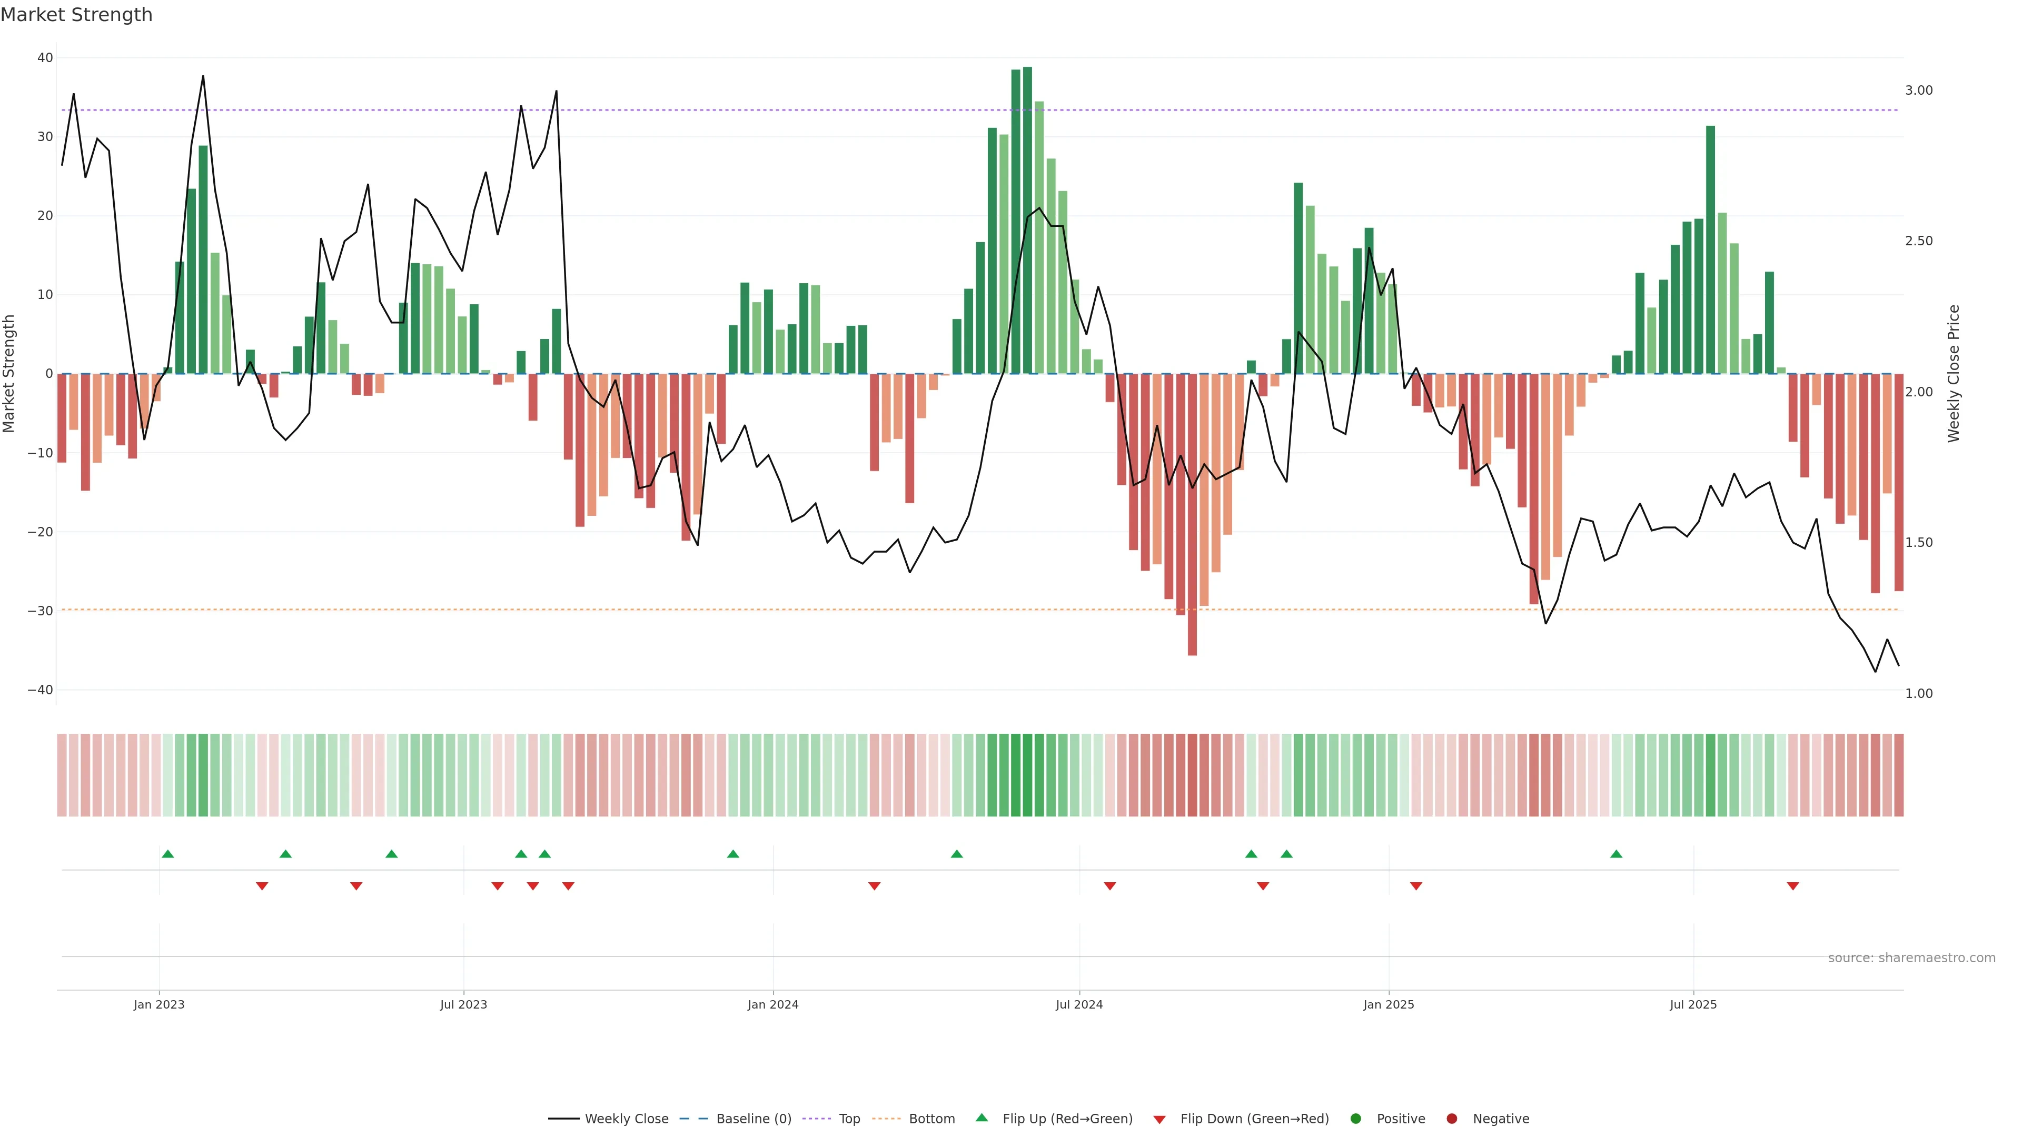2022x1137 pixels.
Task: Click the Jul 2024 x-axis label
Action: tap(1078, 1004)
